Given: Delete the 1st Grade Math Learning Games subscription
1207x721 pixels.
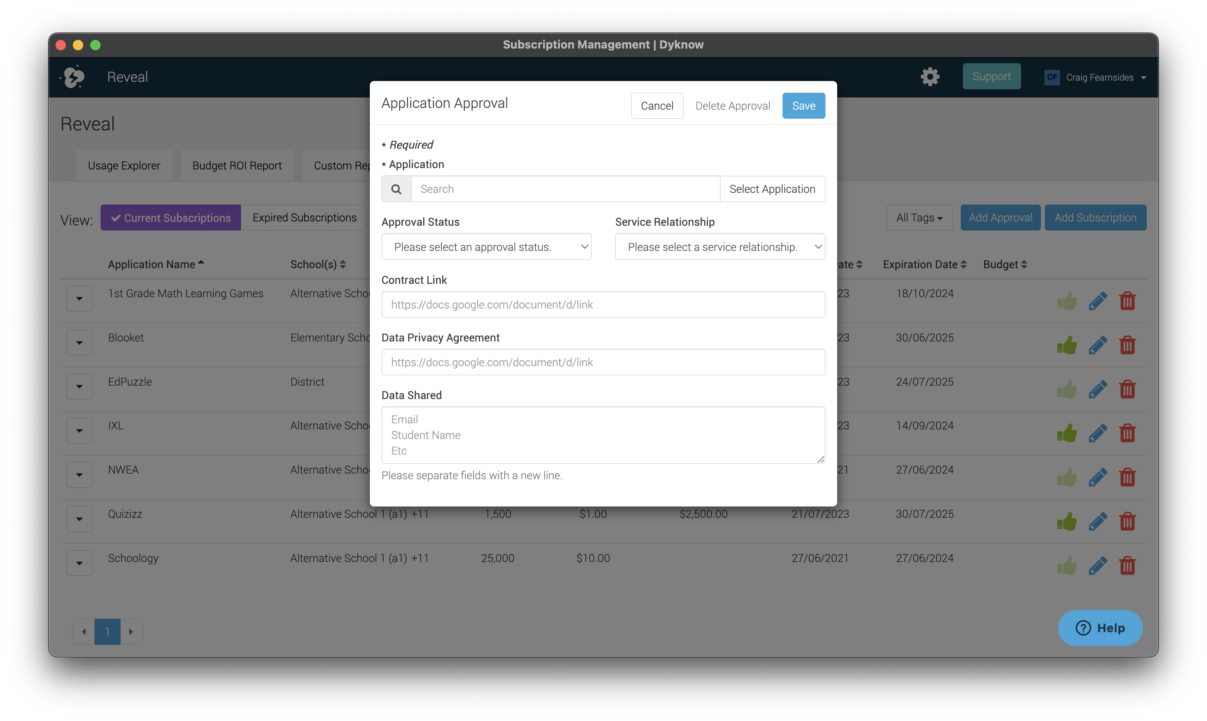Looking at the screenshot, I should tap(1127, 301).
